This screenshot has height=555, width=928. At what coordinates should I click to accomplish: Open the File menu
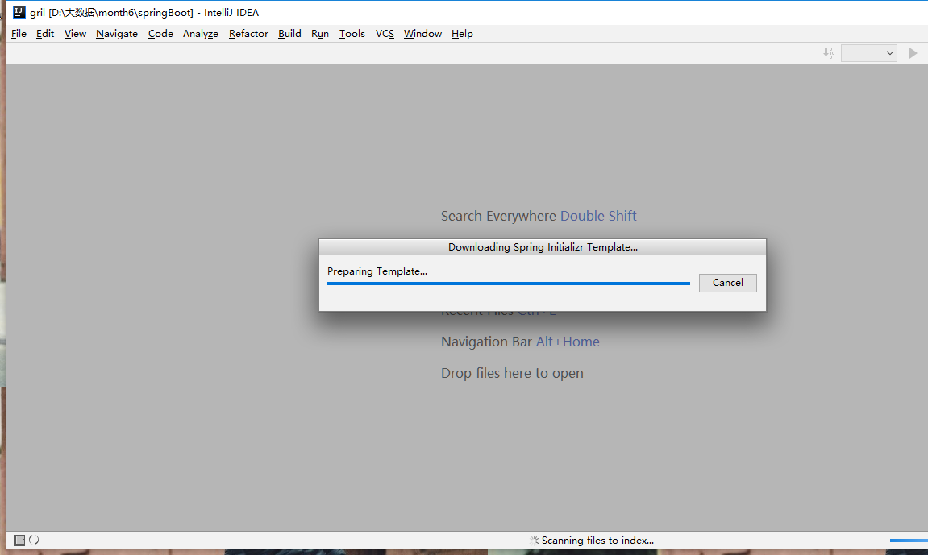[19, 34]
